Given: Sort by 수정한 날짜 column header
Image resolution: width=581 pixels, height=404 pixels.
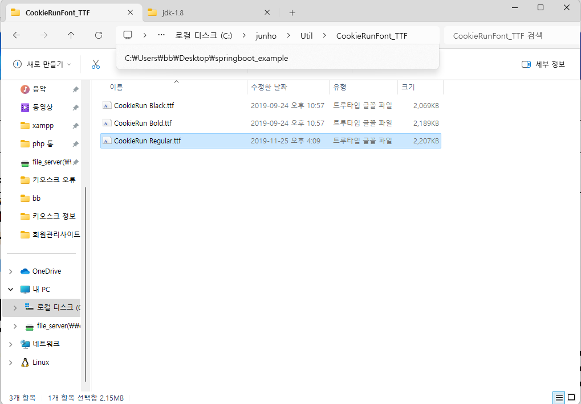Looking at the screenshot, I should pyautogui.click(x=288, y=87).
